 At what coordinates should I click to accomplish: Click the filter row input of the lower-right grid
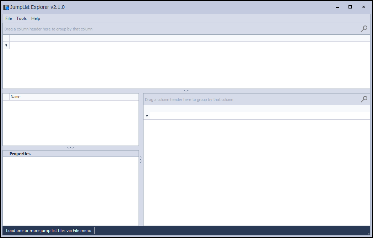[x=260, y=116]
